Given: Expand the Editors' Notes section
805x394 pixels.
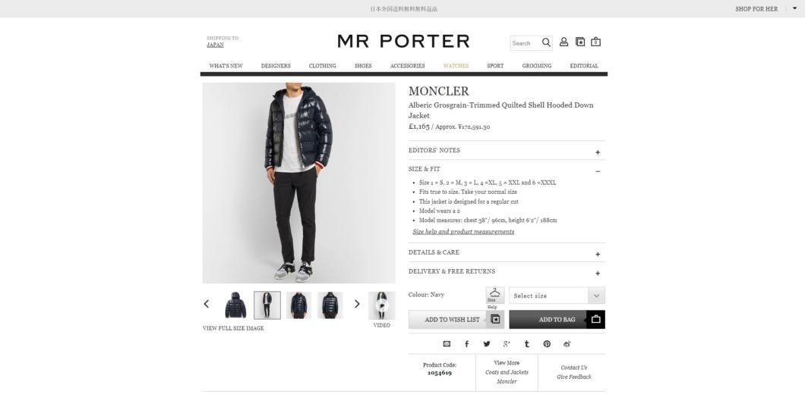Looking at the screenshot, I should click(x=507, y=151).
